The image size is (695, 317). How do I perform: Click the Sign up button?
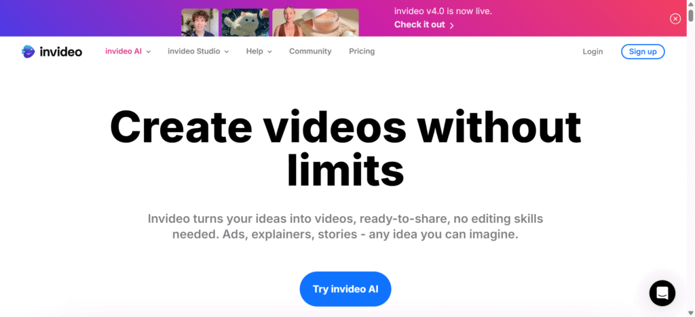(x=643, y=51)
